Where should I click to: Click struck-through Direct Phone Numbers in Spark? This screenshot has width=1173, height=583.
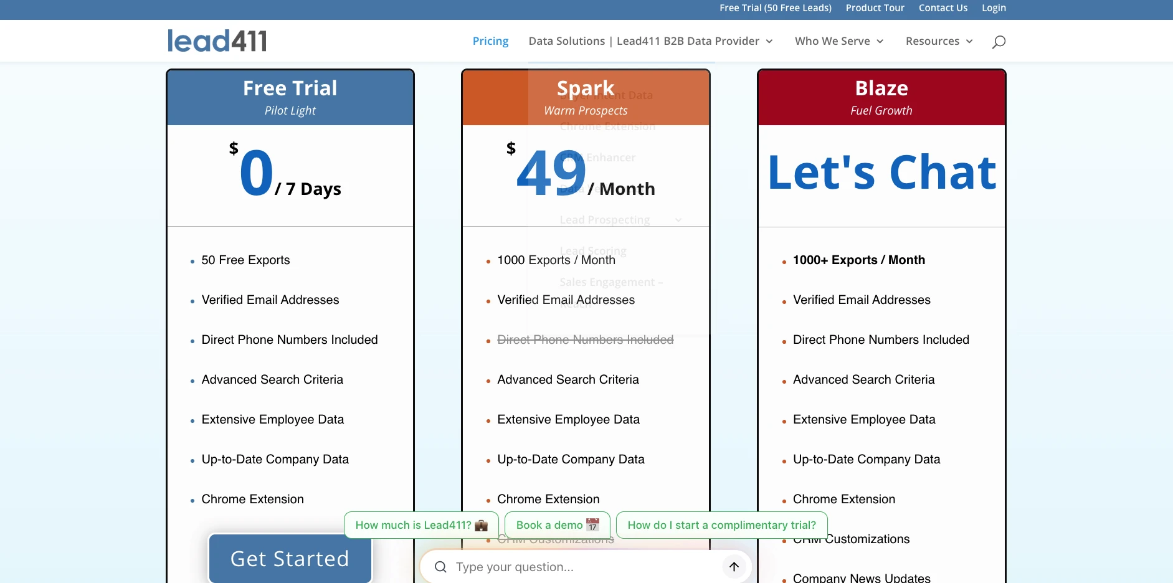point(586,340)
